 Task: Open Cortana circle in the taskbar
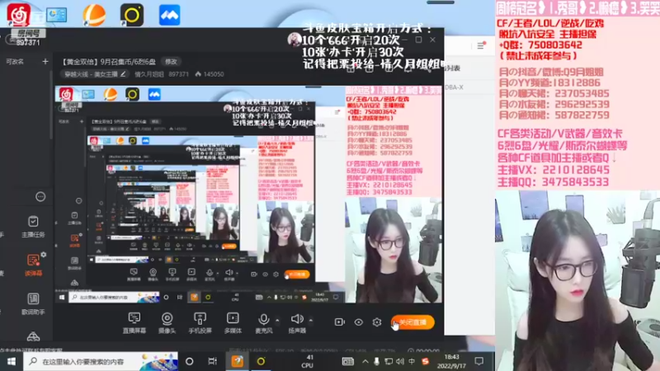coord(190,361)
